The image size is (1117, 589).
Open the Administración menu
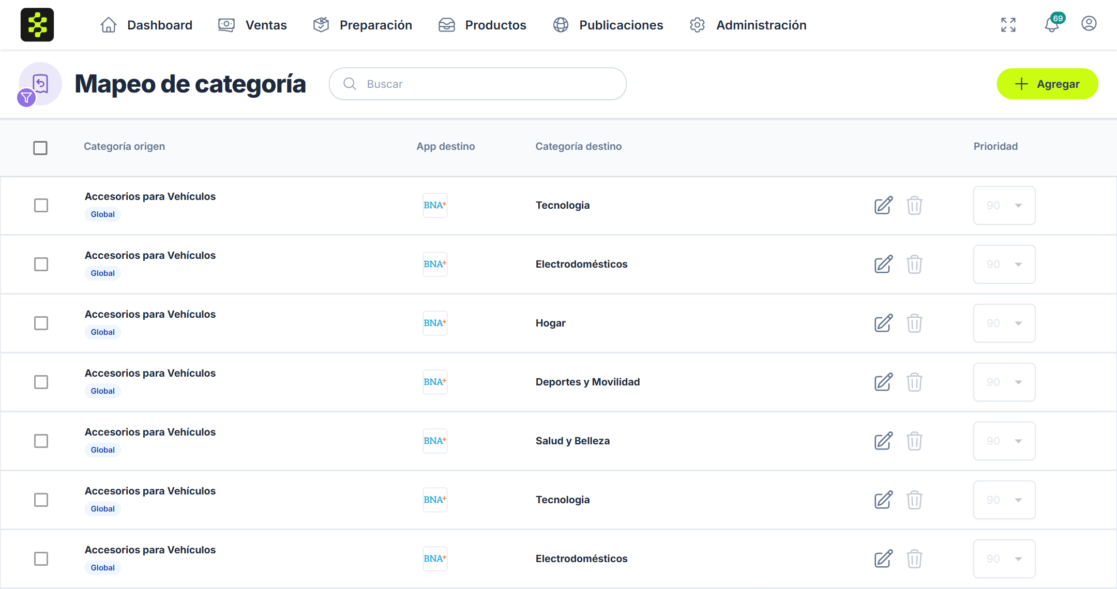748,25
